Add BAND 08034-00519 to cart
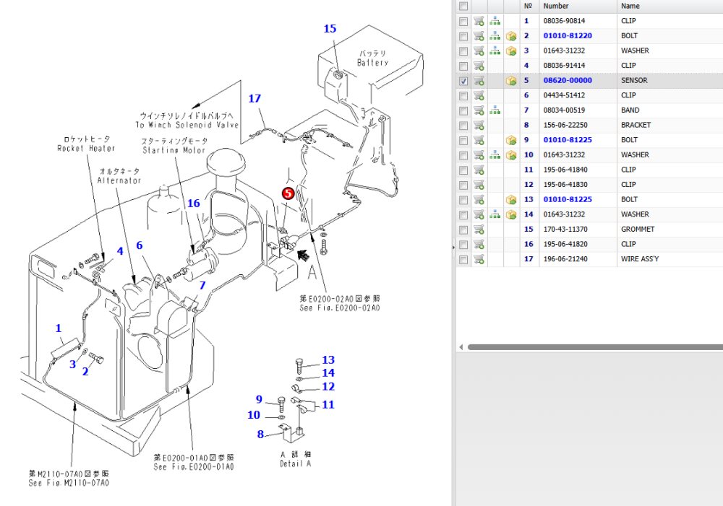 coord(479,110)
